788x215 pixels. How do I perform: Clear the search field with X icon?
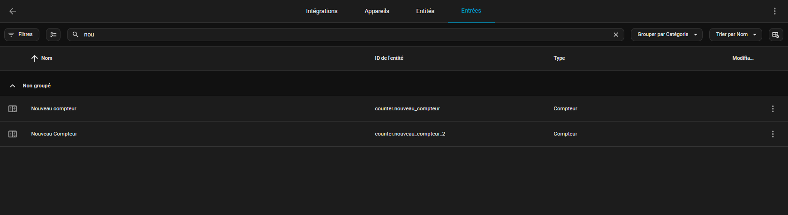tap(615, 35)
